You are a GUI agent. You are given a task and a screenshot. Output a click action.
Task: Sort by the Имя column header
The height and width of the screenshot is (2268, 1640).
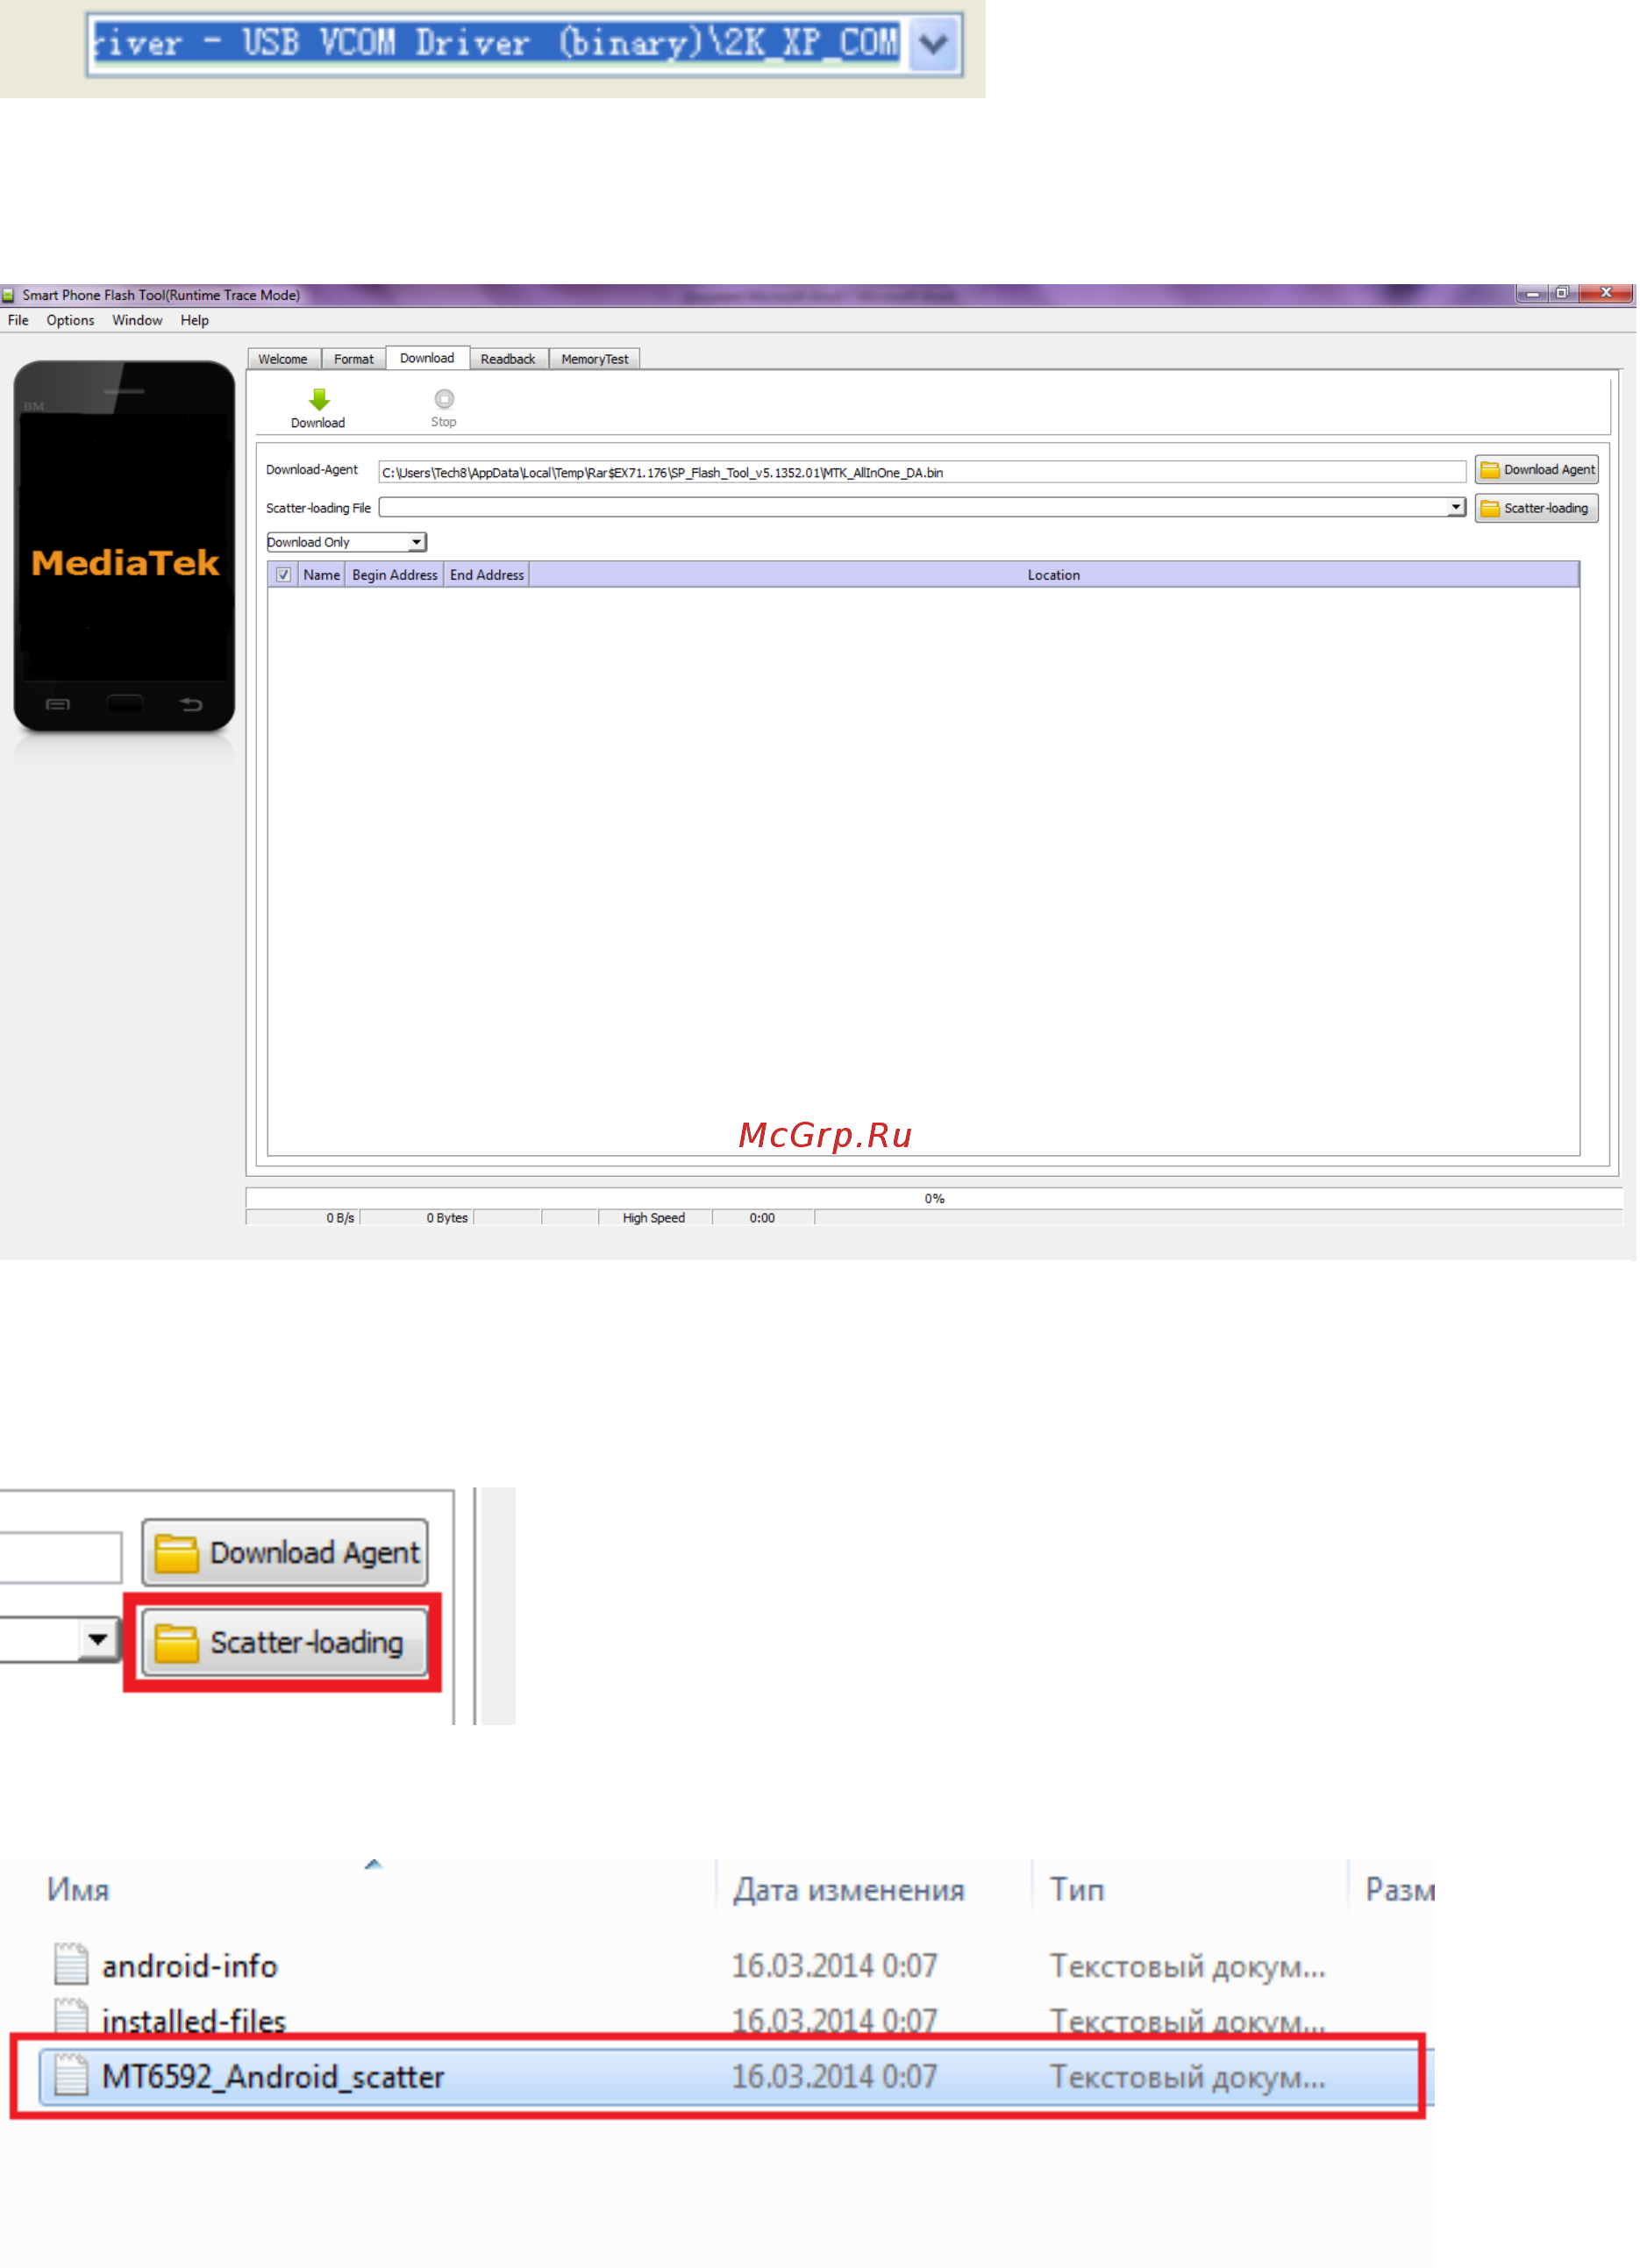tap(78, 1889)
